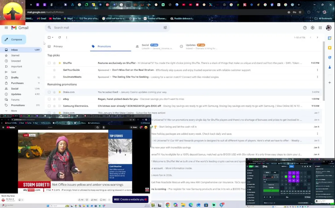Focus the Search mail field
Screen dimensions: 335x208
(x=107, y=27)
